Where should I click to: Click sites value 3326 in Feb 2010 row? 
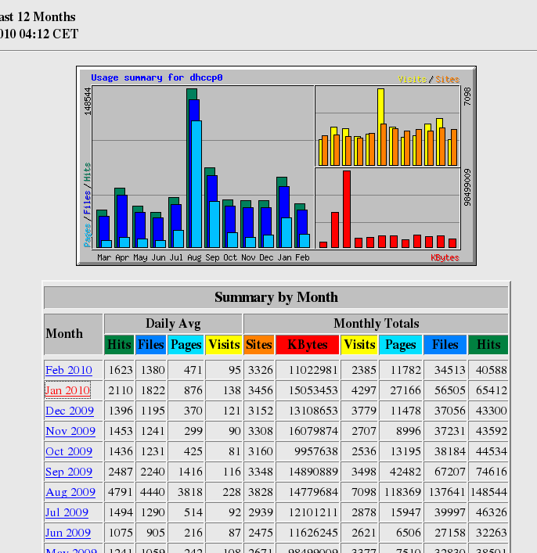[x=260, y=370]
